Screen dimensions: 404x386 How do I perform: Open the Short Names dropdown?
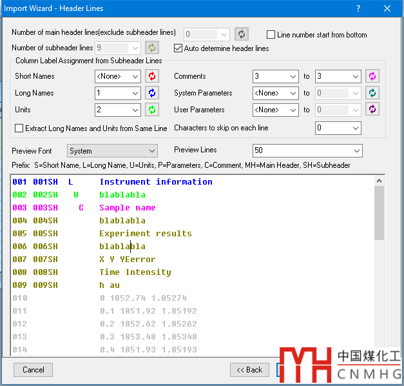pyautogui.click(x=117, y=76)
